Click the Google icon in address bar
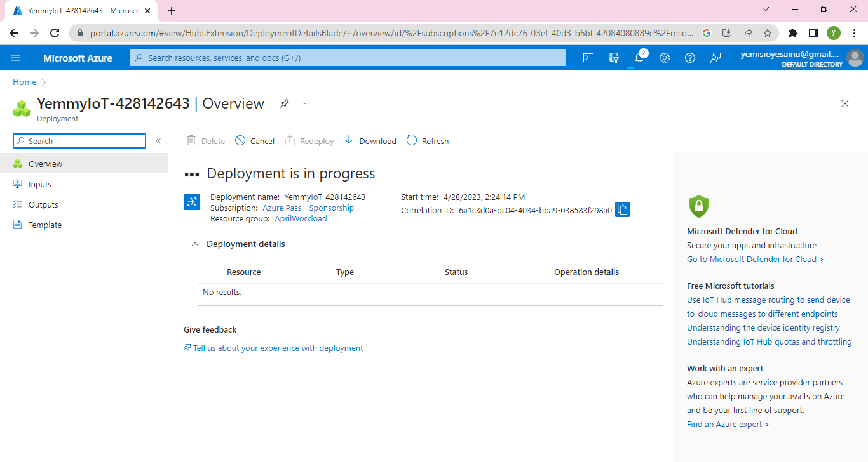Image resolution: width=868 pixels, height=462 pixels. point(707,33)
